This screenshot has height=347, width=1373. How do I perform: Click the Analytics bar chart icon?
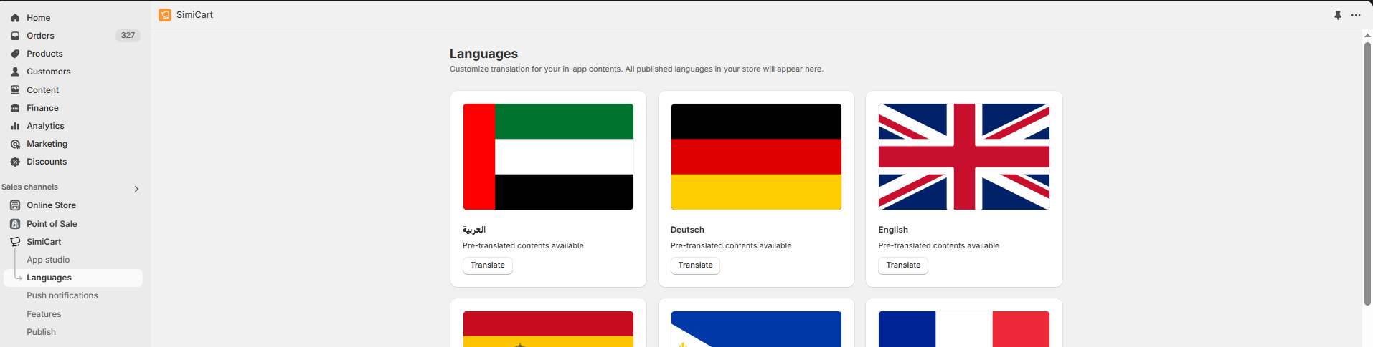(x=15, y=126)
